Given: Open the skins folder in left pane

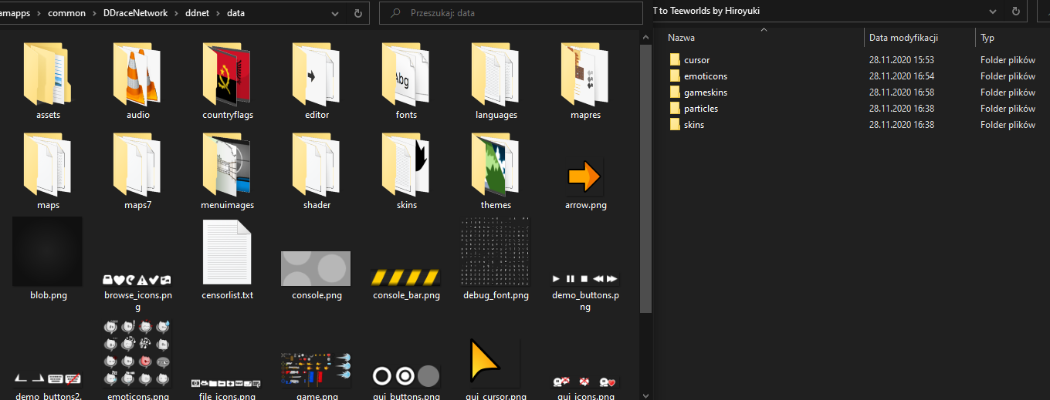Looking at the screenshot, I should tap(406, 164).
